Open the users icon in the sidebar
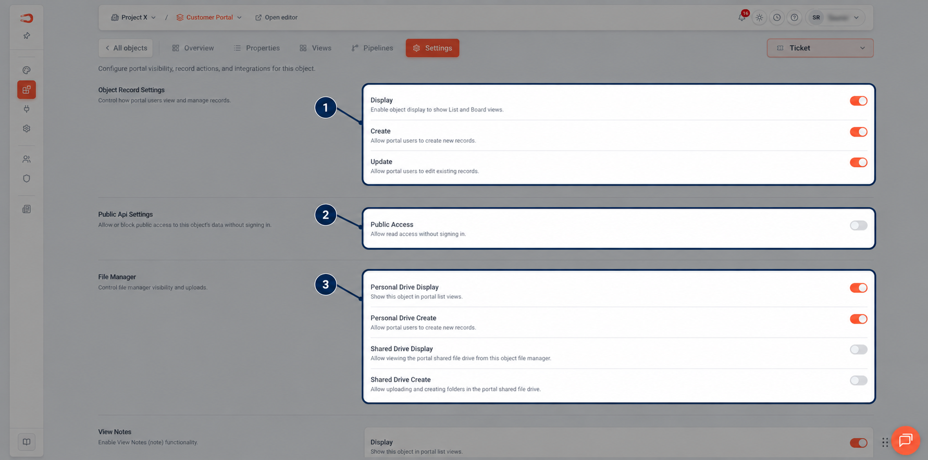This screenshot has height=460, width=928. coord(27,159)
